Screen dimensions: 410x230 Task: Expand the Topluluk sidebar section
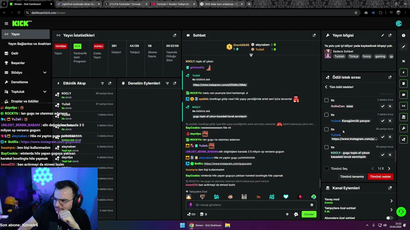[x=45, y=92]
